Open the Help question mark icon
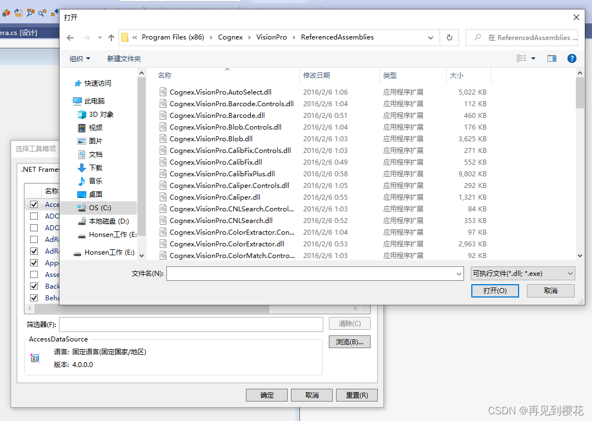Image resolution: width=592 pixels, height=421 pixels. tap(571, 58)
